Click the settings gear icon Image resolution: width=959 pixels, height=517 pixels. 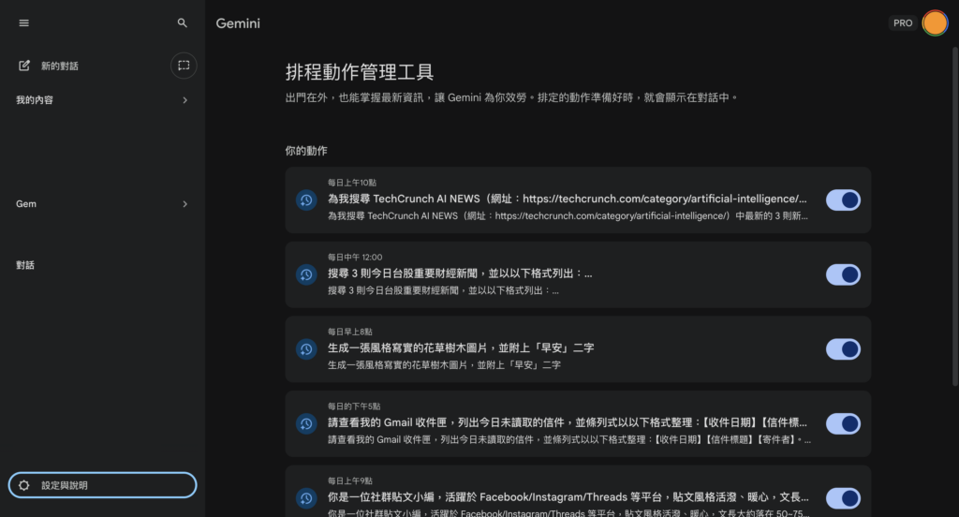23,485
